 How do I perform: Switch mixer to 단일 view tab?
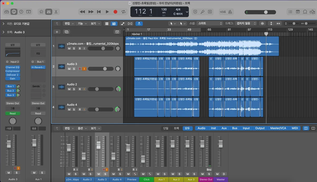point(166,128)
